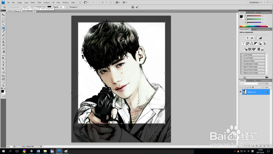This screenshot has height=154, width=273.
Task: Choose the Delete cropped area option
Action: tap(22, 7)
